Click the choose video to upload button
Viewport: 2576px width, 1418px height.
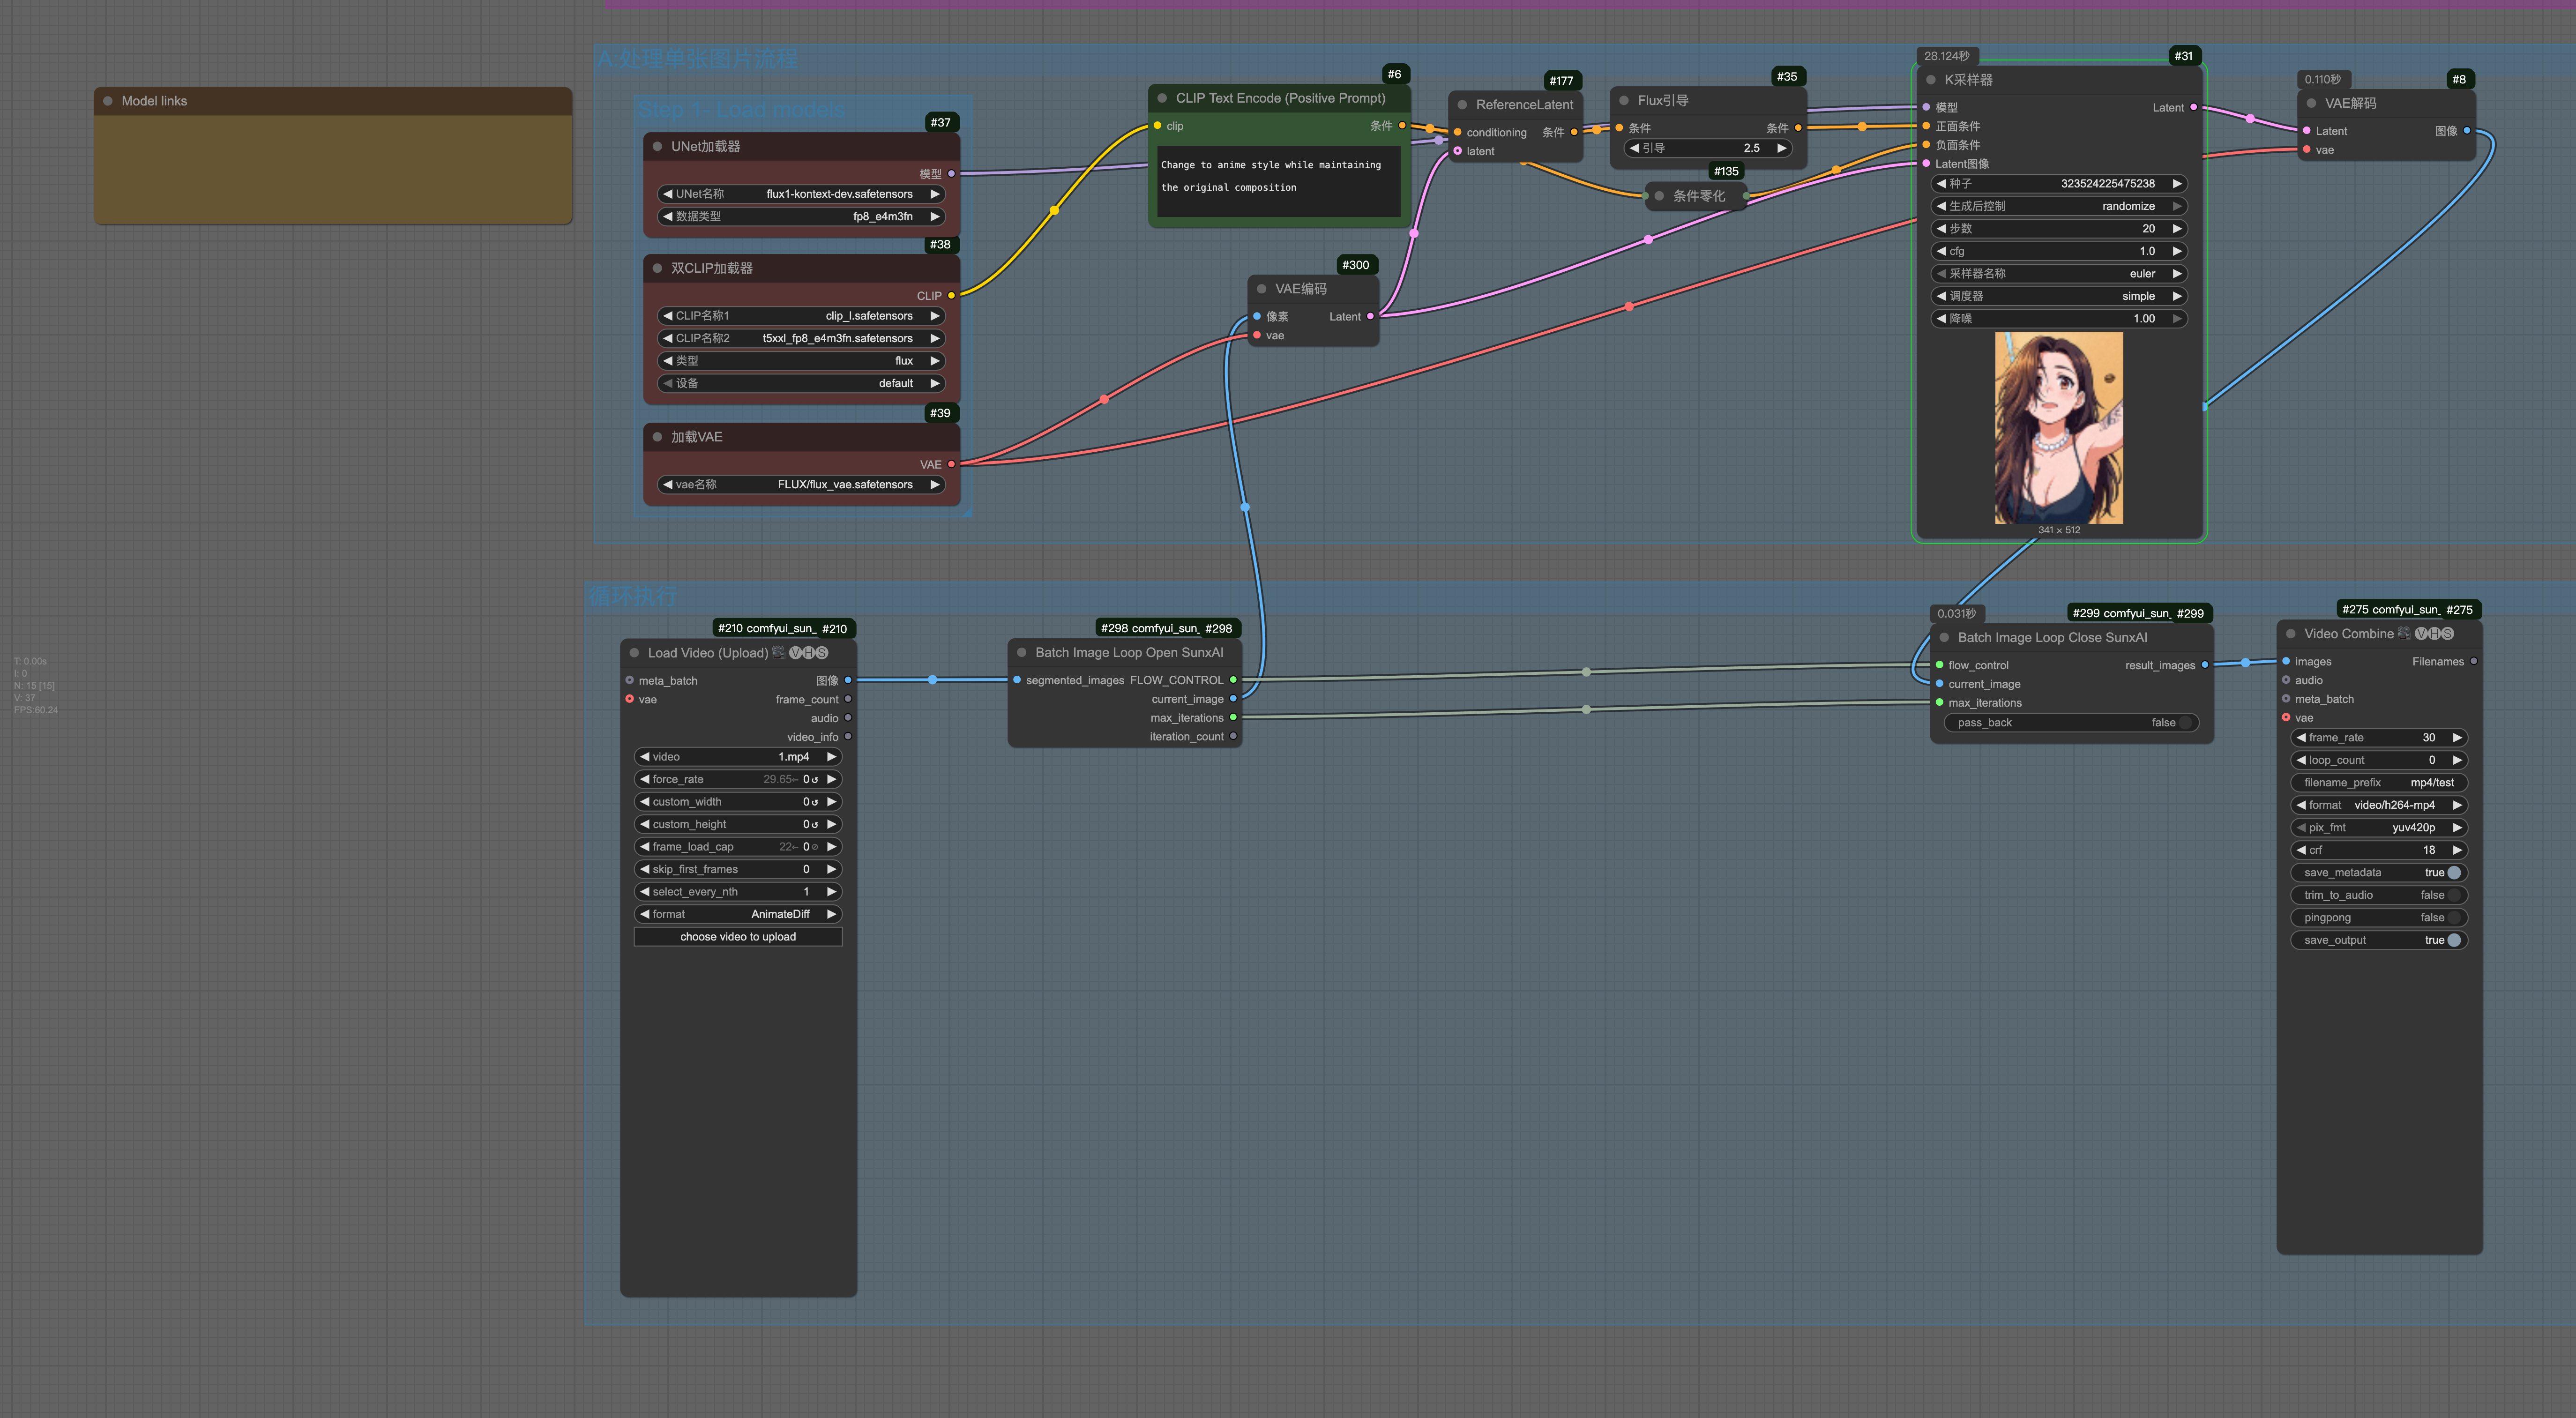(x=738, y=937)
